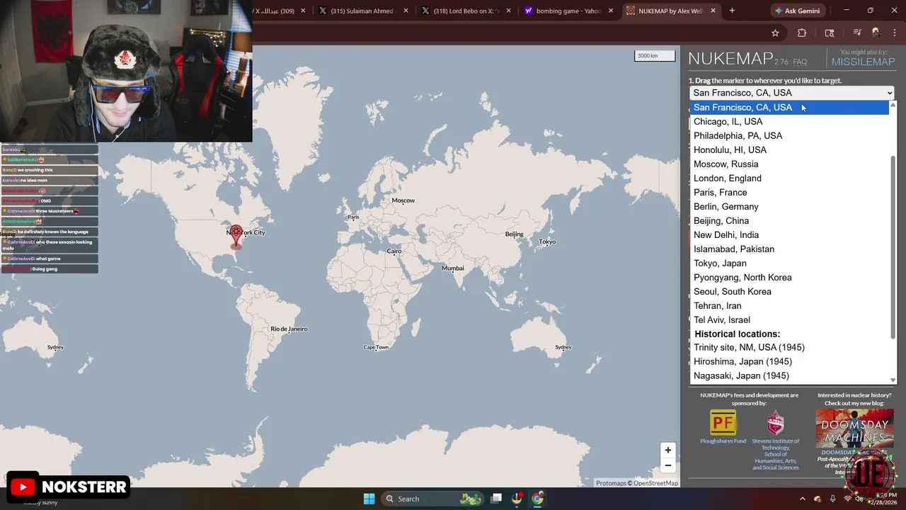Open the new tab plus button
The height and width of the screenshot is (510, 906).
pyautogui.click(x=732, y=11)
